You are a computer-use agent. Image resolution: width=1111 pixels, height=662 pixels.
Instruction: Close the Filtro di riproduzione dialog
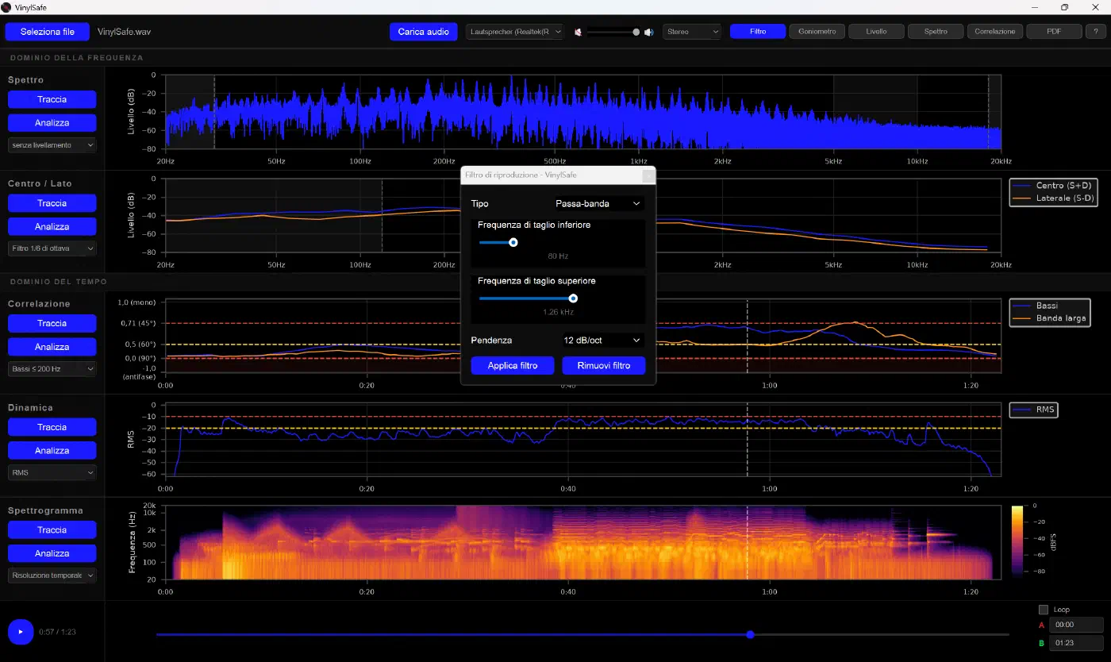pyautogui.click(x=648, y=175)
